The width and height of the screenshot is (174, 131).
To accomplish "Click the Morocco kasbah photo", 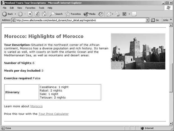I will click(x=138, y=51).
